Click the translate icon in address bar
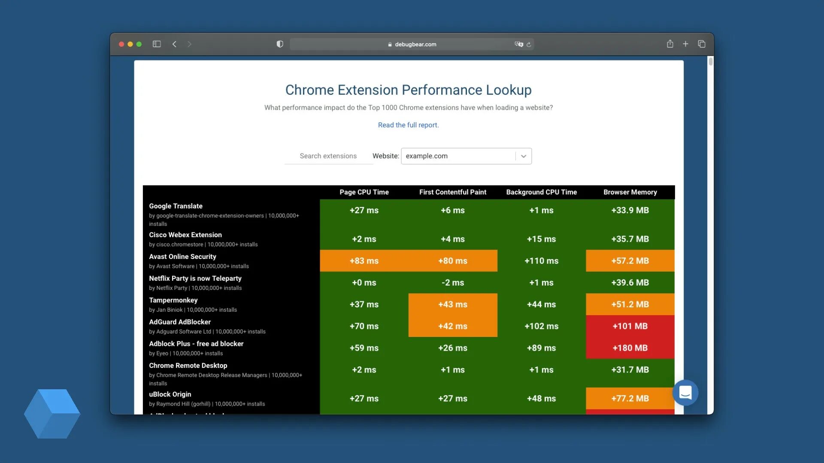Image resolution: width=824 pixels, height=463 pixels. tap(518, 44)
